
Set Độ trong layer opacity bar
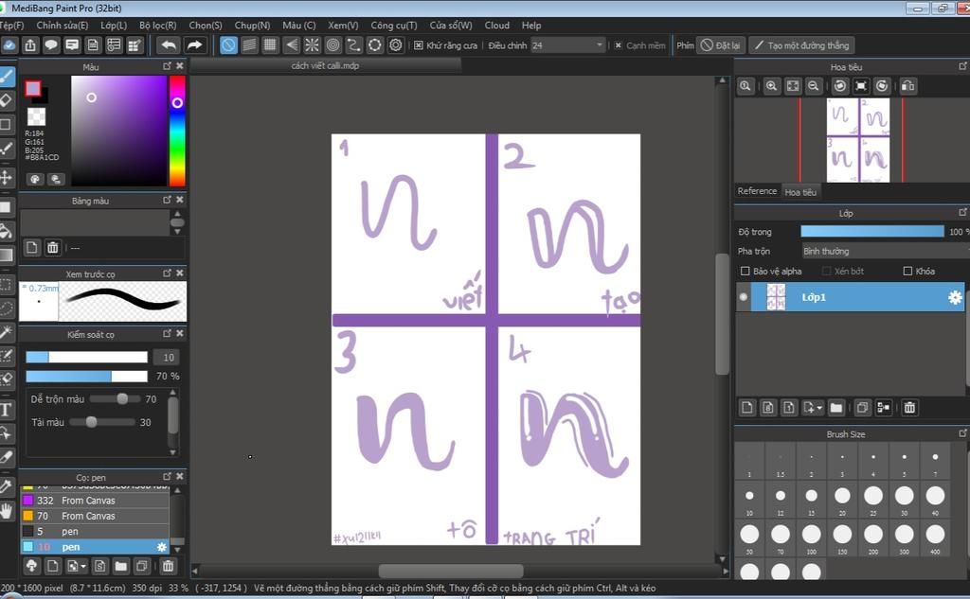(x=872, y=231)
